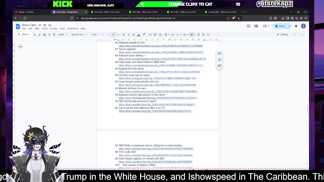Show the document outline panel
The width and height of the screenshot is (324, 182).
tap(21, 47)
